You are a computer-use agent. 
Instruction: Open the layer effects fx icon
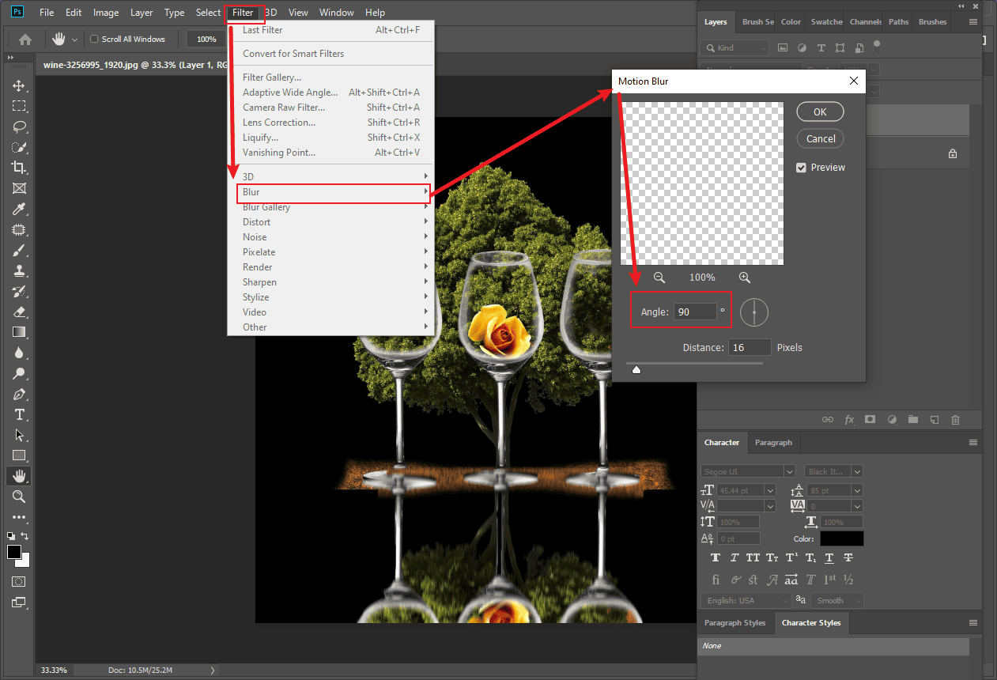coord(848,419)
